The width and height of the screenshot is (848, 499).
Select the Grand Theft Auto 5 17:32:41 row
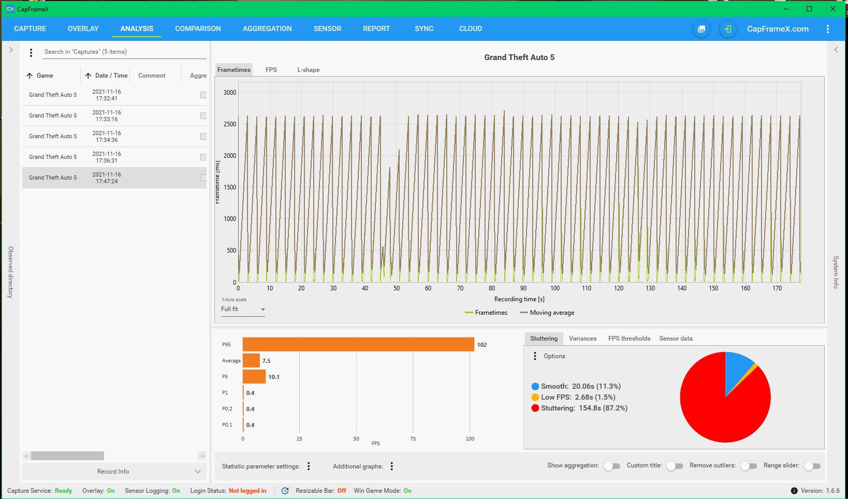click(x=114, y=95)
